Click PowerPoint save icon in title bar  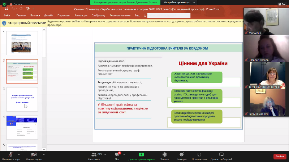7,9
